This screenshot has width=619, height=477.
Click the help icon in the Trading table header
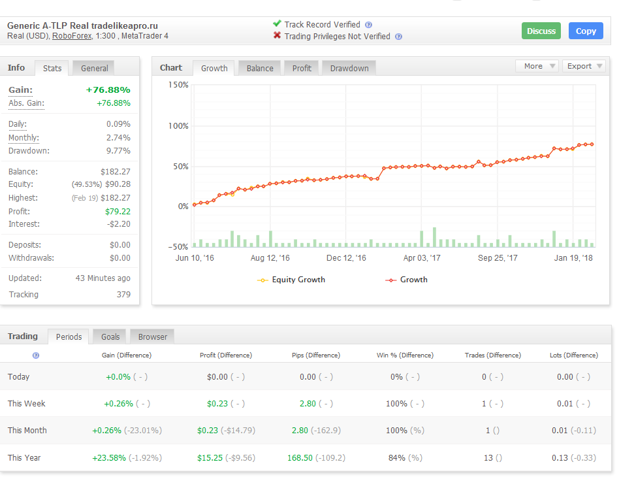36,355
